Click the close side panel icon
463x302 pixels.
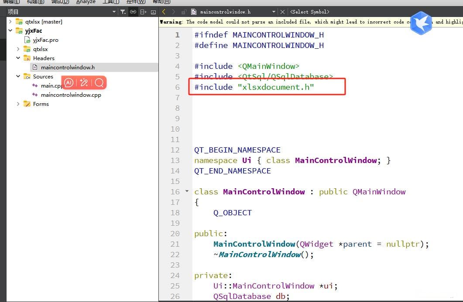(x=153, y=12)
